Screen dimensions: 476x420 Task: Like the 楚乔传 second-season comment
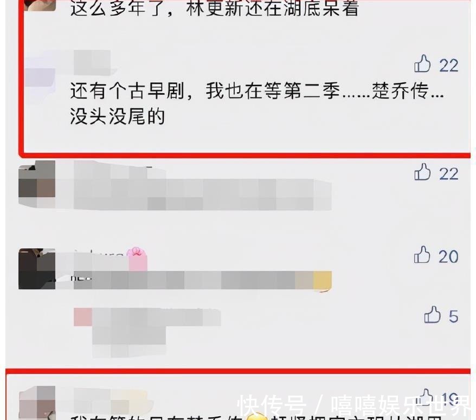tap(422, 64)
